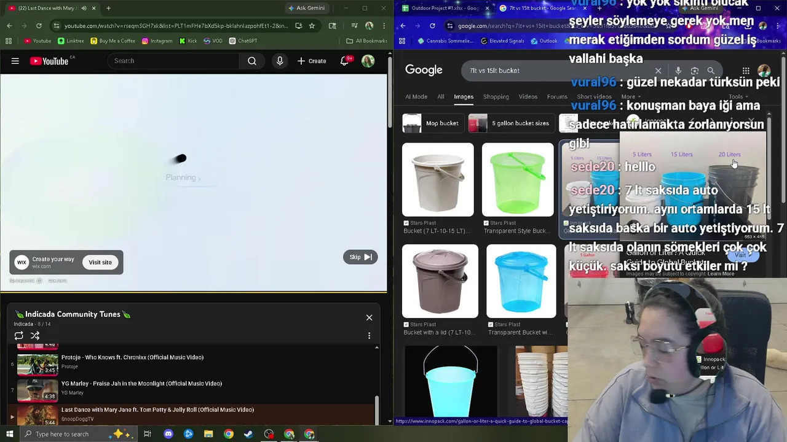Select the Shopping tab on Google

click(496, 96)
